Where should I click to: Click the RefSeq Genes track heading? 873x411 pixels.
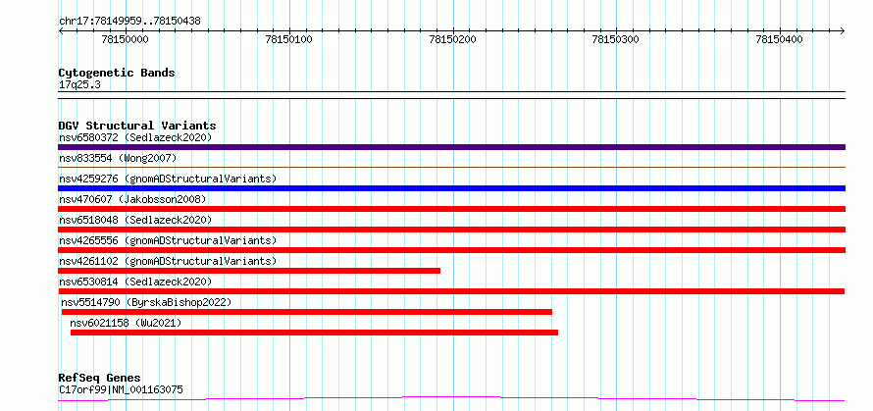tap(100, 379)
